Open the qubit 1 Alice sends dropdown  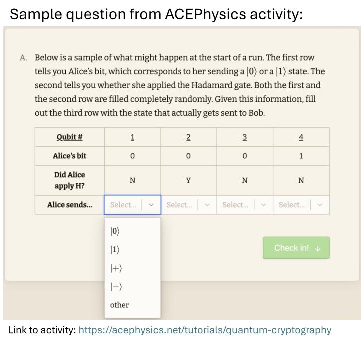tap(132, 205)
